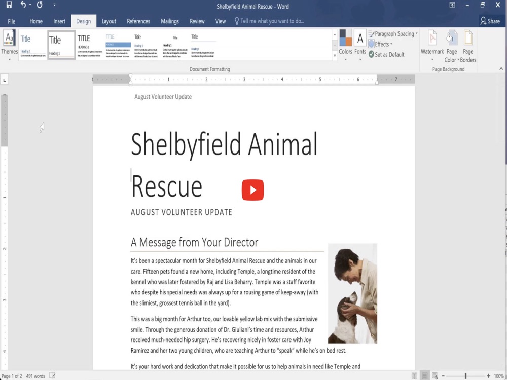Open the Watermark menu
Screen dimensions: 507x380
(432, 45)
